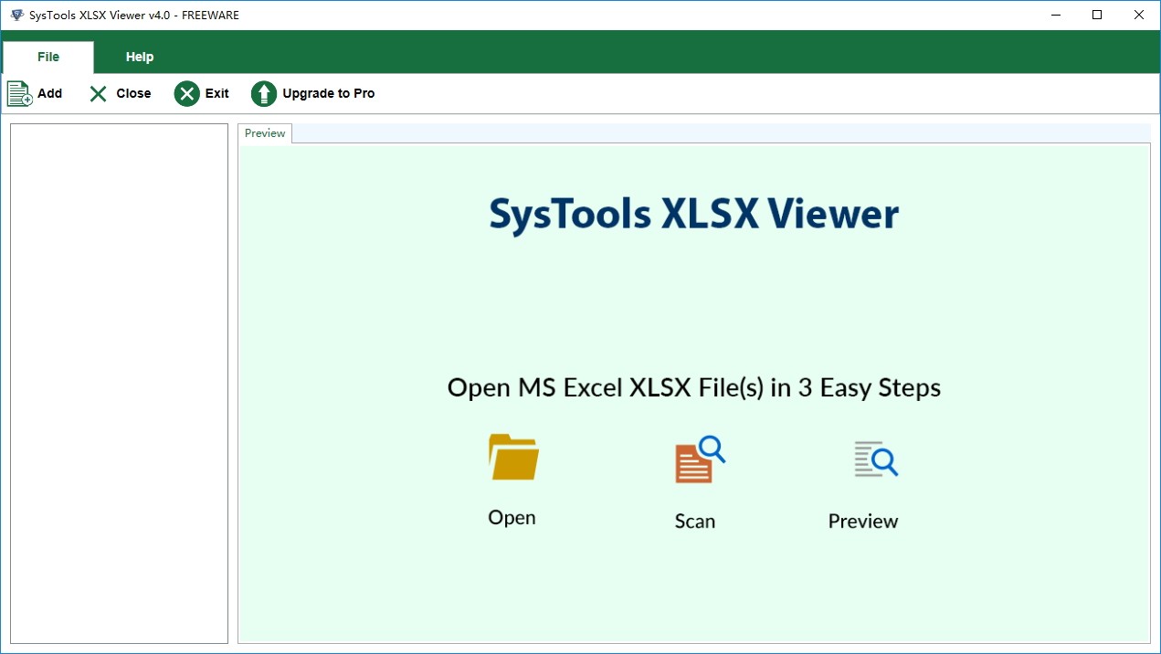This screenshot has width=1161, height=654.
Task: Maximize the XLSX Viewer window
Action: 1097,15
